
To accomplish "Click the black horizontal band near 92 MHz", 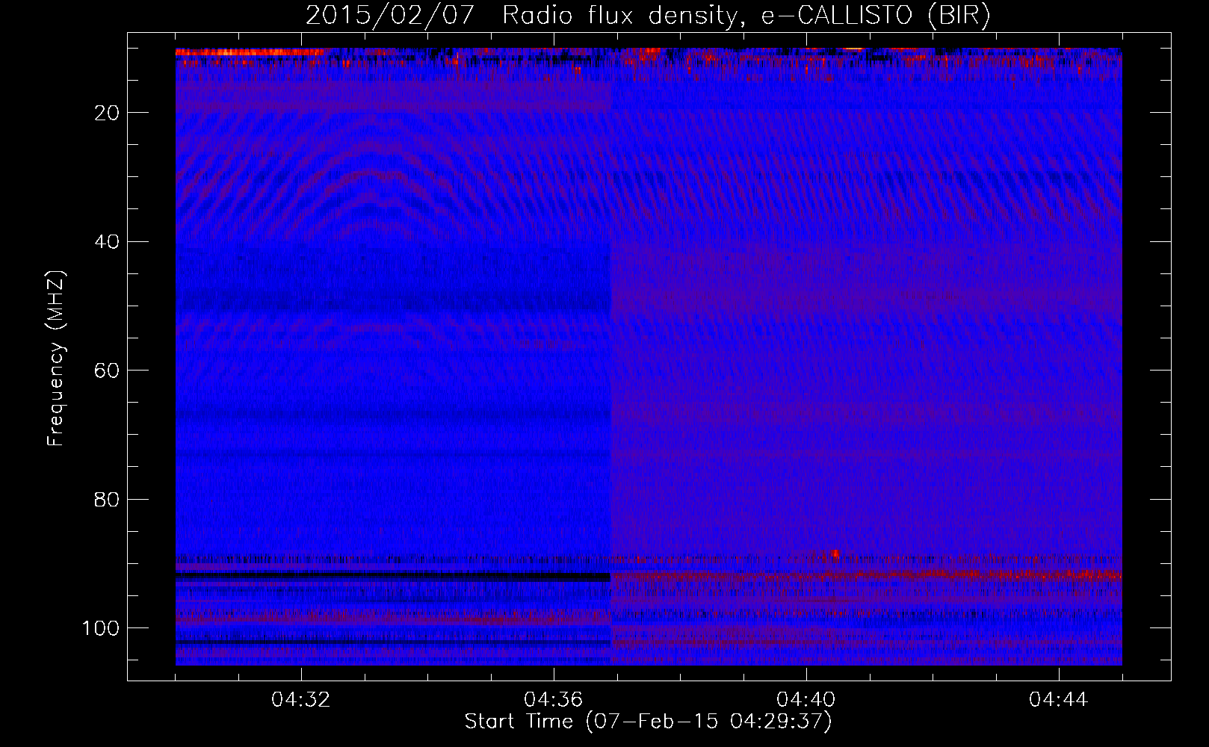I will coord(393,577).
